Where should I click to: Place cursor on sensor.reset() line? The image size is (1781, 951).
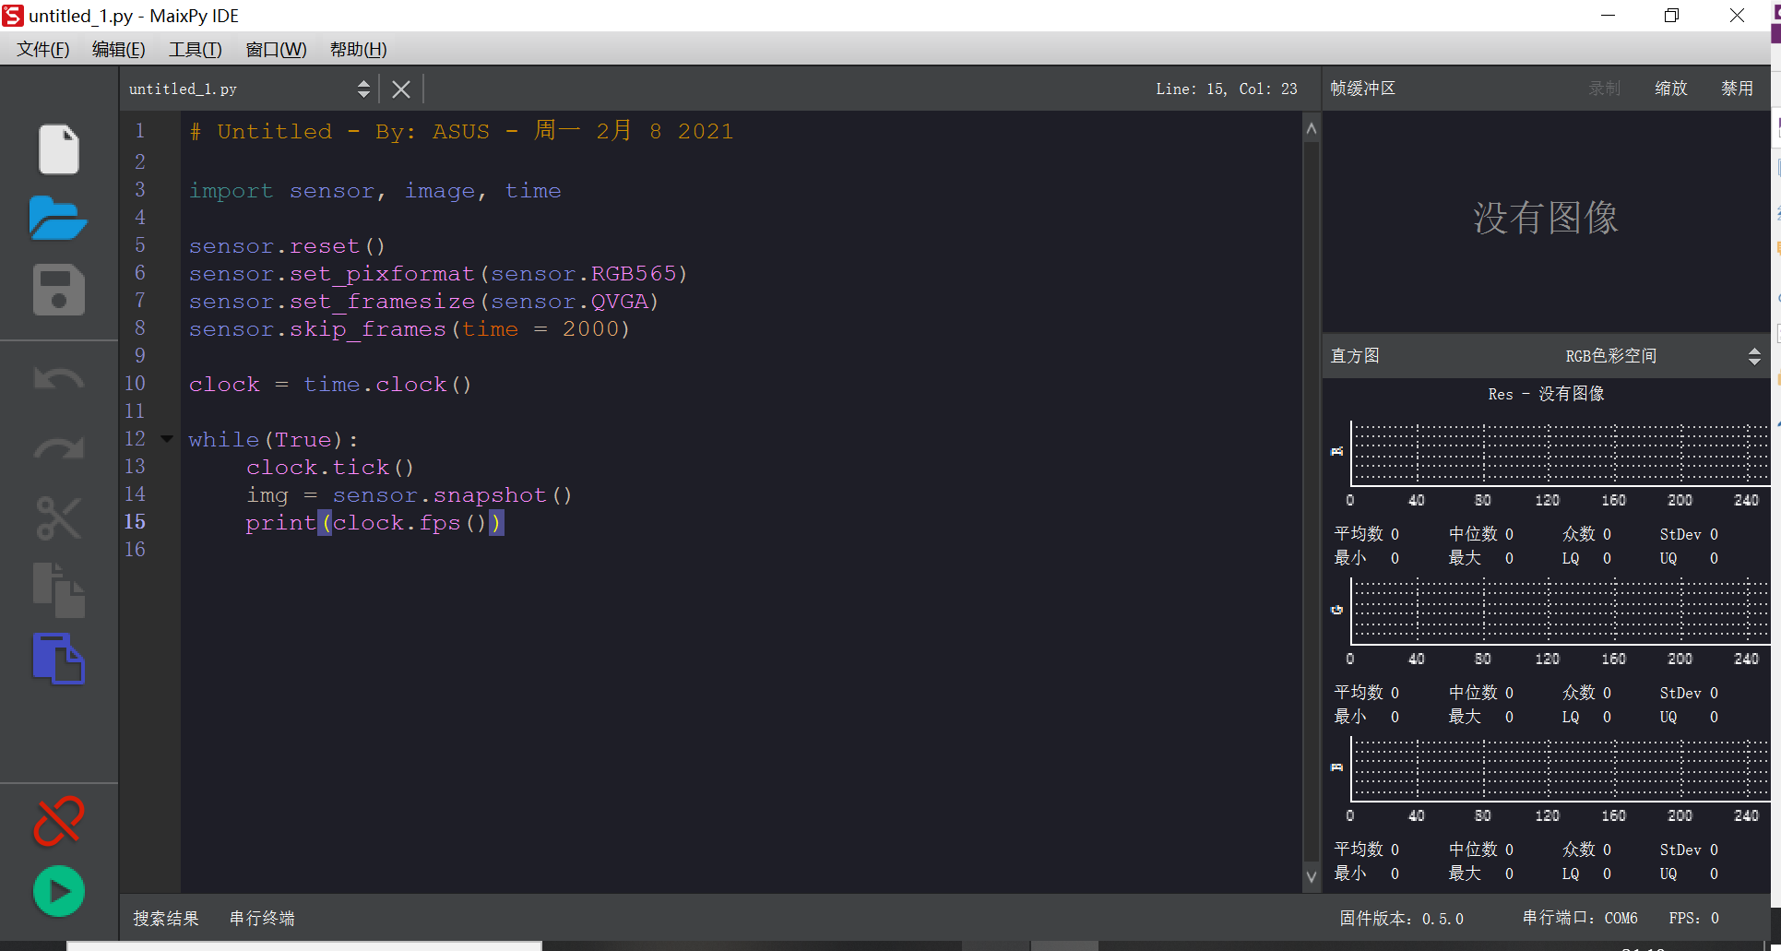tap(287, 246)
